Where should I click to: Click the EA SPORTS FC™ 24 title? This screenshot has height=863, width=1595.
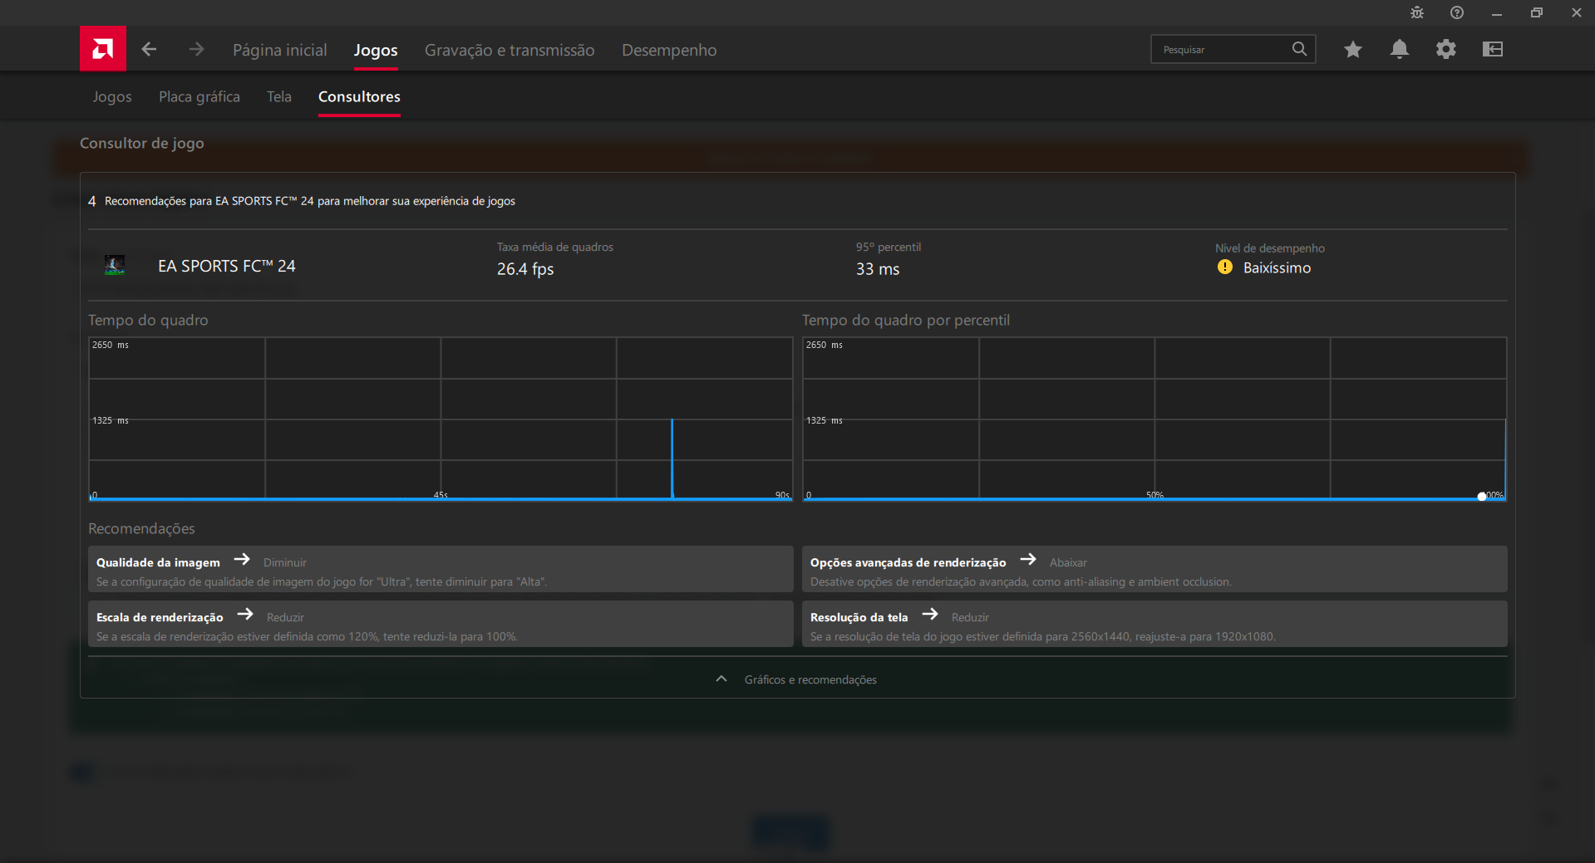227,266
